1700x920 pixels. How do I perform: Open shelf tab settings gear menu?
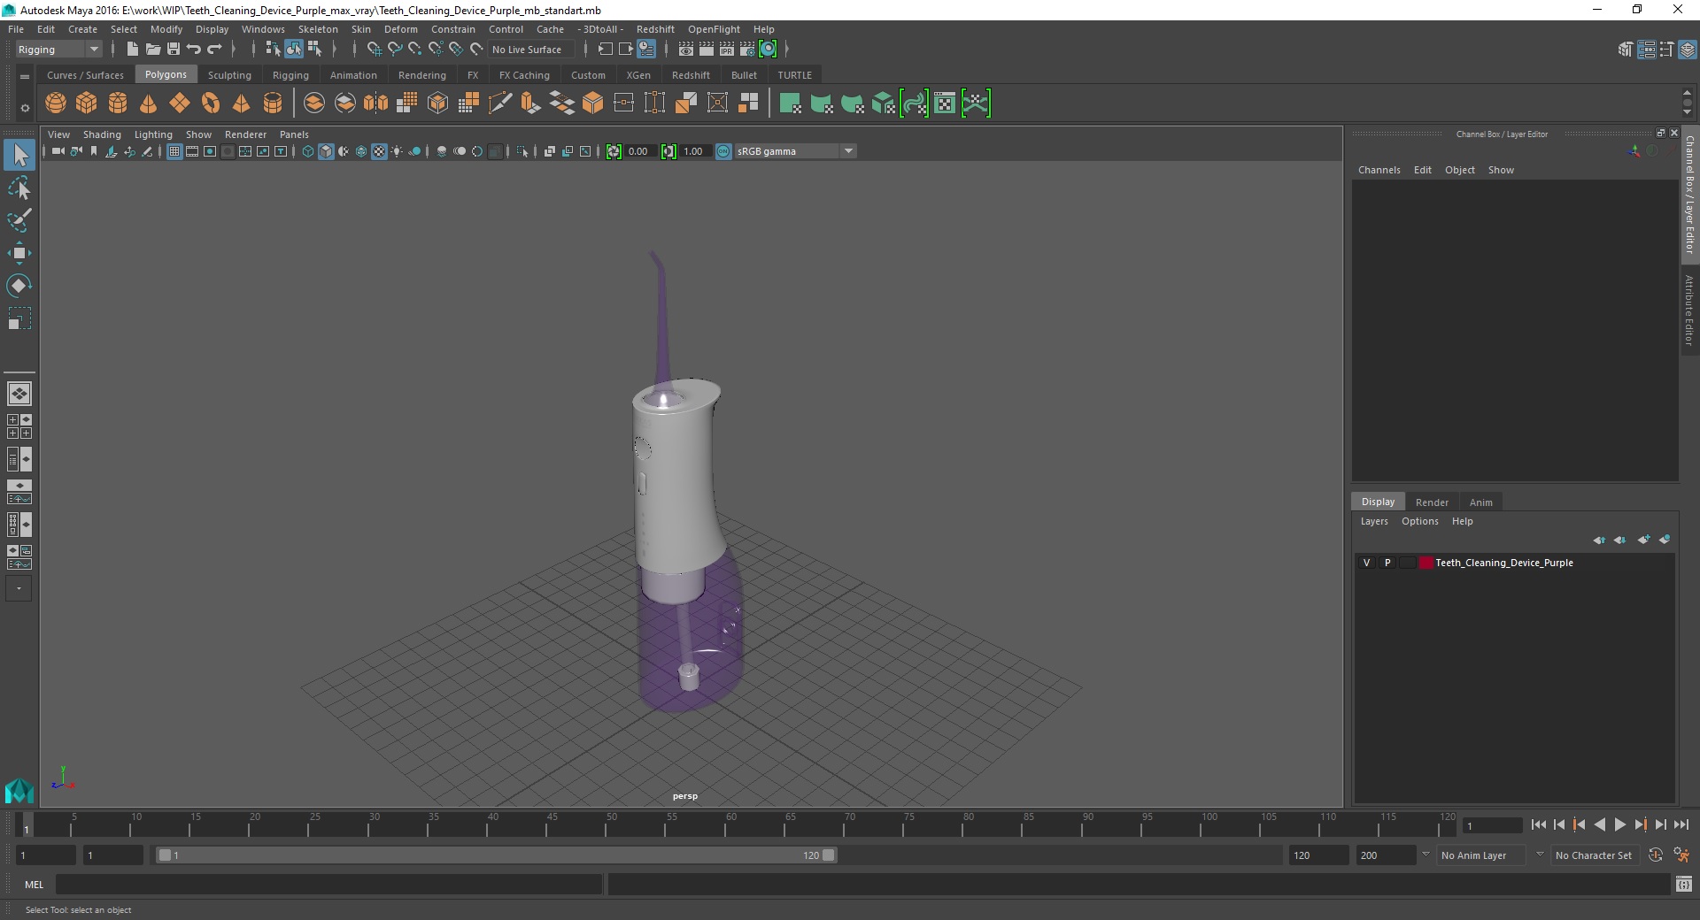(x=25, y=108)
